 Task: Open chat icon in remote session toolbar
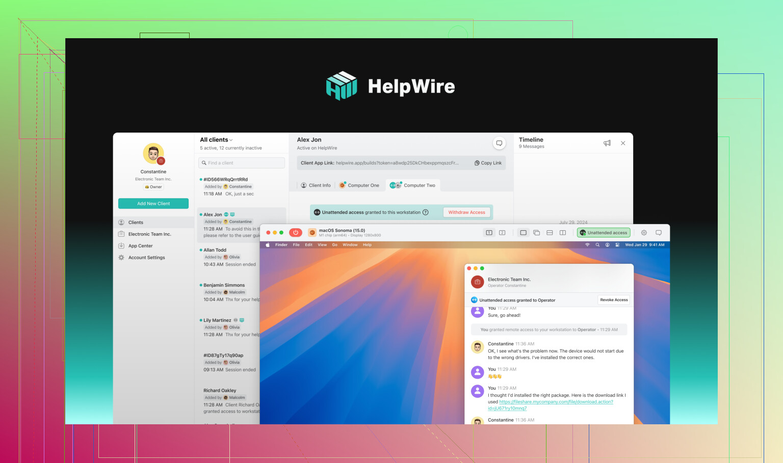click(659, 233)
